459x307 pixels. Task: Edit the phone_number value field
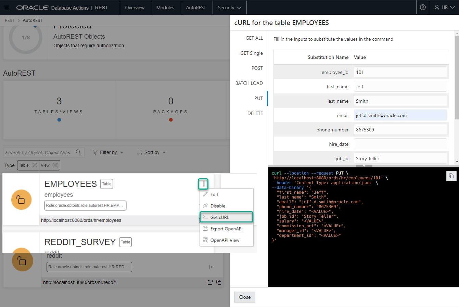tap(400, 130)
